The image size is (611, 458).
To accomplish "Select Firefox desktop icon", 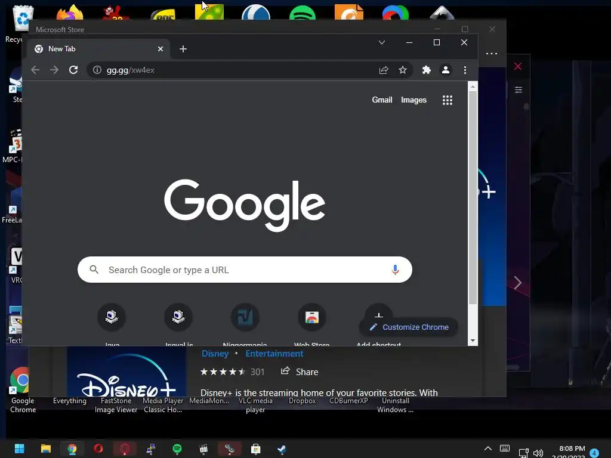I will [70, 13].
